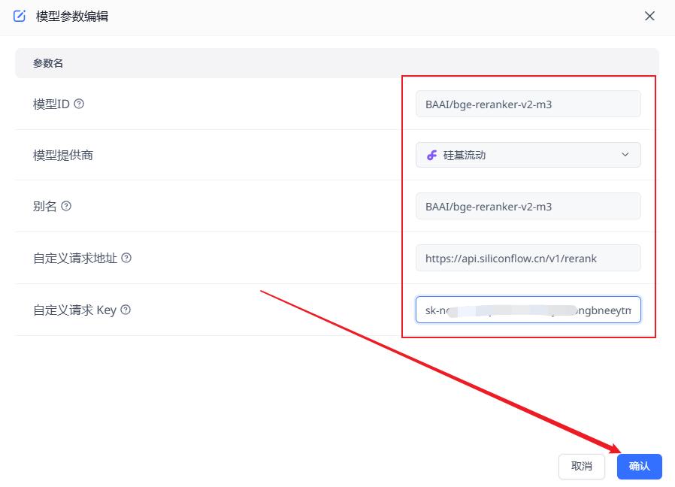Open the 模型提供商 dropdown showing 硅基流动

coord(528,155)
